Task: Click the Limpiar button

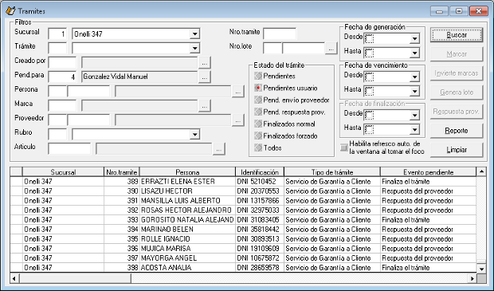Action: click(x=457, y=150)
